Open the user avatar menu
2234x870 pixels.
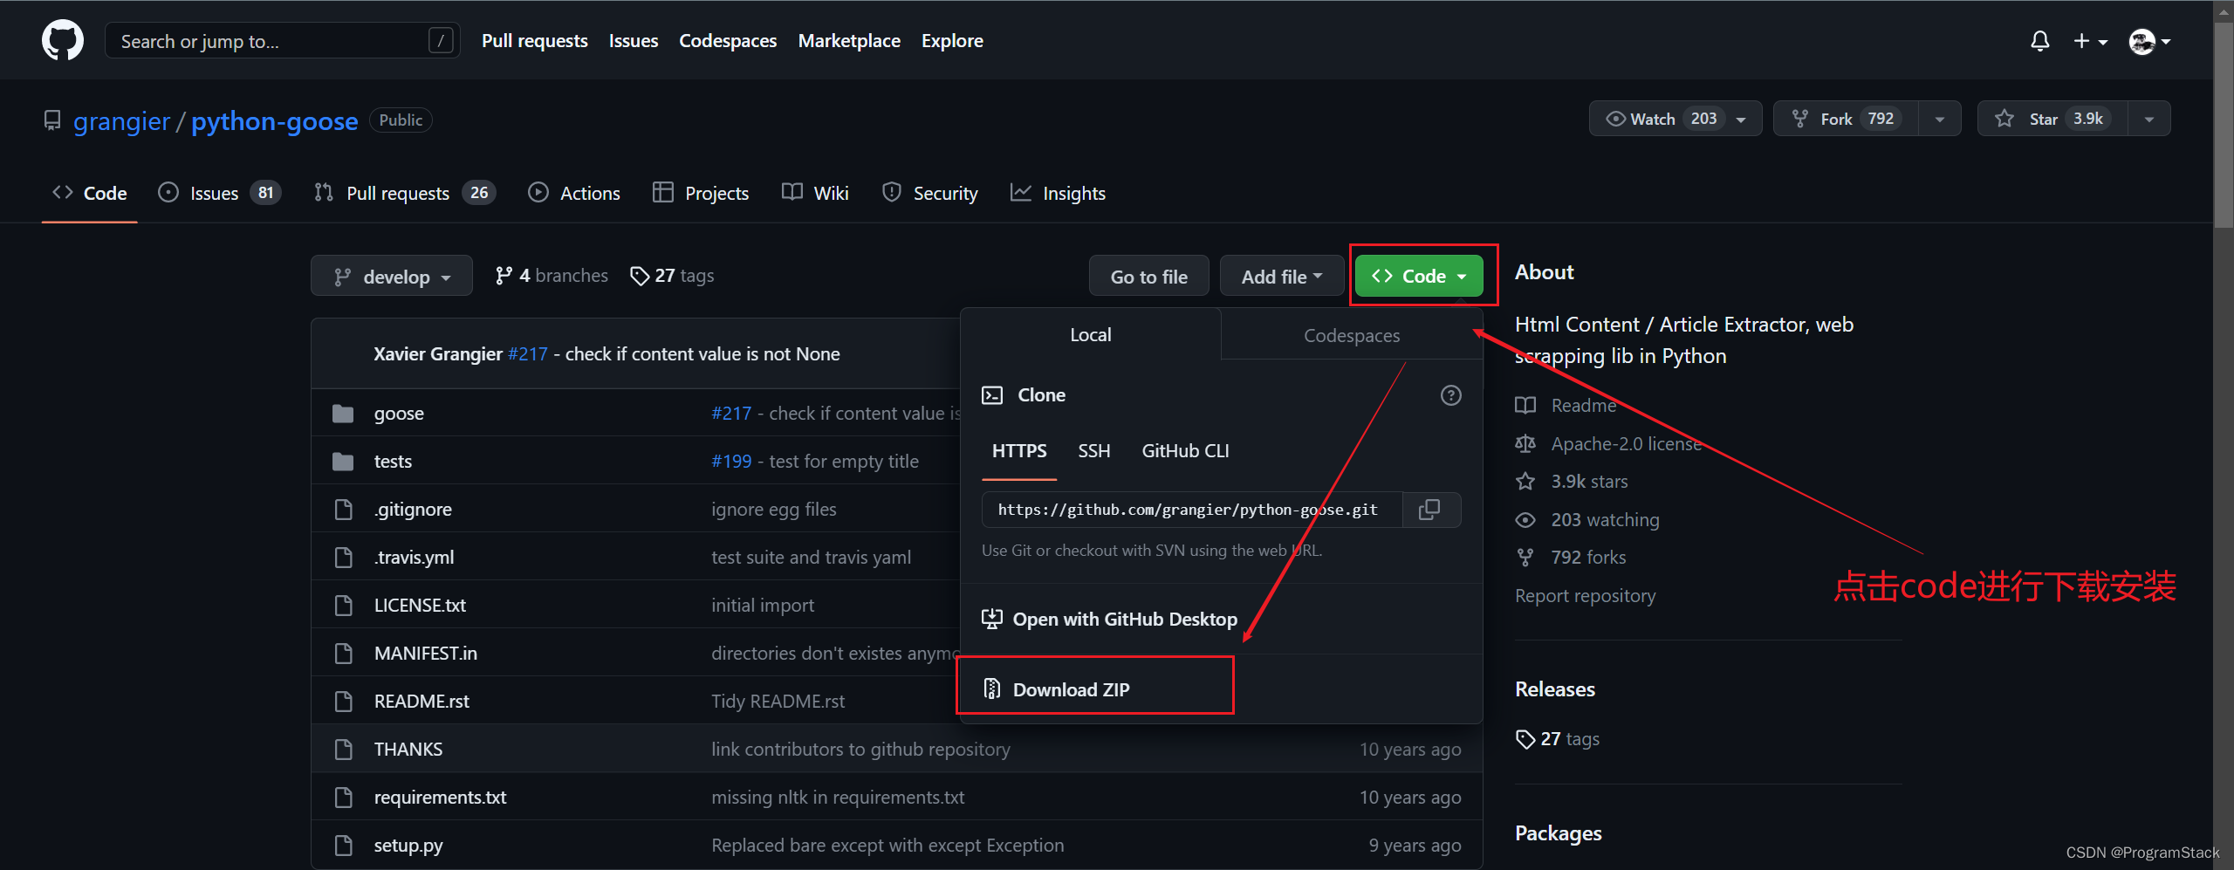(x=2149, y=41)
